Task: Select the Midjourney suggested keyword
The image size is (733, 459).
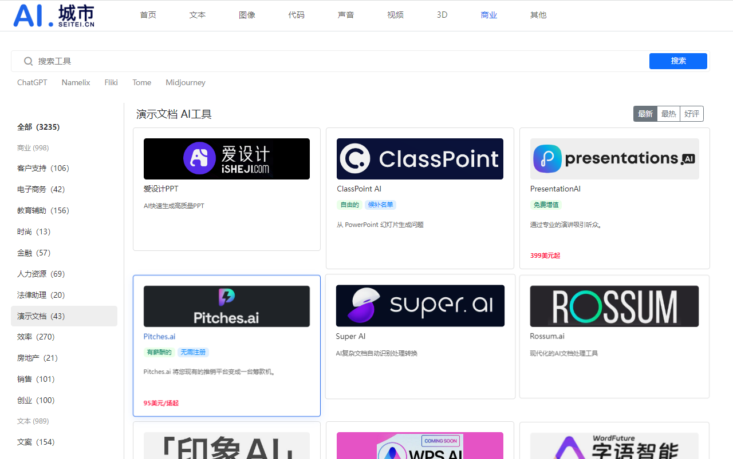Action: [x=186, y=82]
